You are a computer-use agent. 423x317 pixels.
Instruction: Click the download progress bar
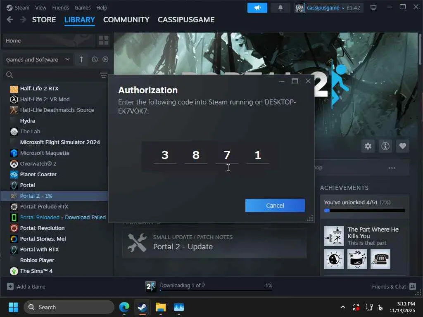click(216, 290)
